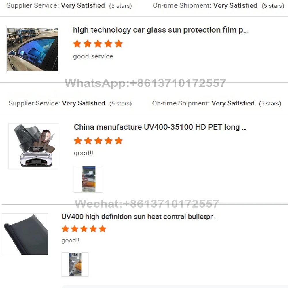Image resolution: width=288 pixels, height=288 pixels.
Task: Enlarge the review photo under UV400 high definition review
Action: pyautogui.click(x=75, y=264)
